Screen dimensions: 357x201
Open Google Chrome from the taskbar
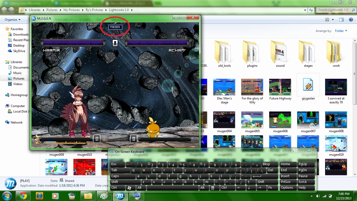click(x=23, y=196)
